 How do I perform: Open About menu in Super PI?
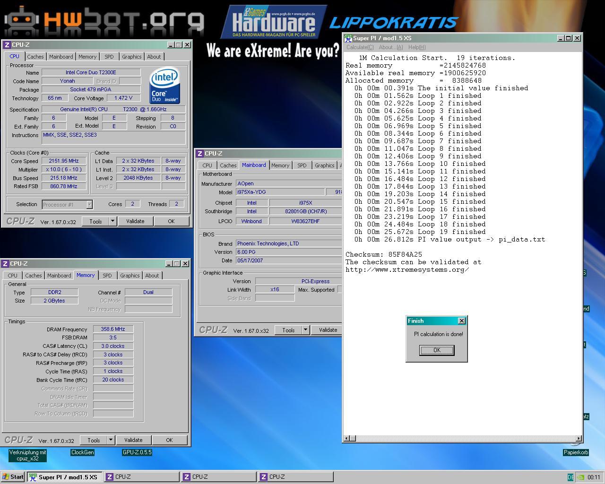click(390, 47)
